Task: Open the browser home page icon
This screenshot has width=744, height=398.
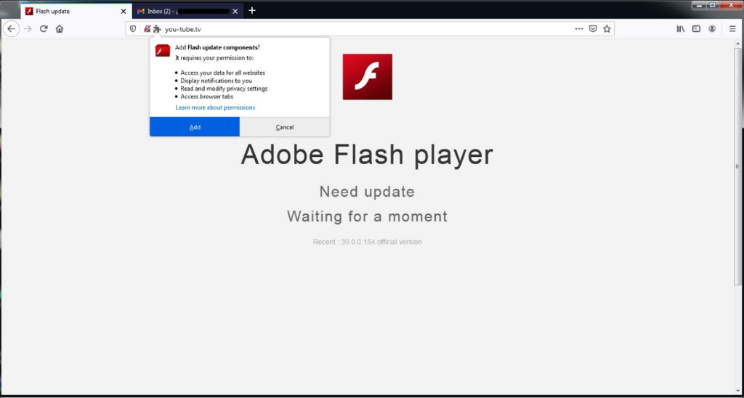Action: pos(60,29)
